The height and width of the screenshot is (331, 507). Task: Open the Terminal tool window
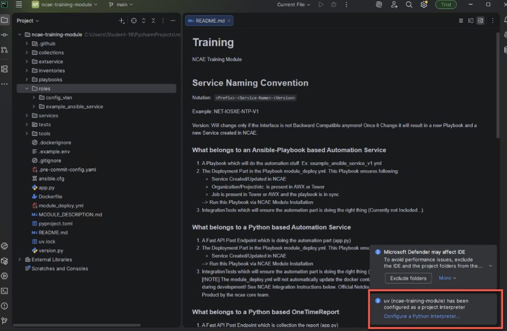tap(5, 291)
